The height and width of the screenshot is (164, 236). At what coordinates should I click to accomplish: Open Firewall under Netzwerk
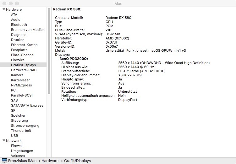17,146
